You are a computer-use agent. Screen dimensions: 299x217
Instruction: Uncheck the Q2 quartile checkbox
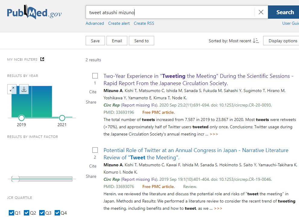pyautogui.click(x=27, y=213)
